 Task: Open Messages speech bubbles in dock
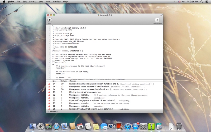104,126
